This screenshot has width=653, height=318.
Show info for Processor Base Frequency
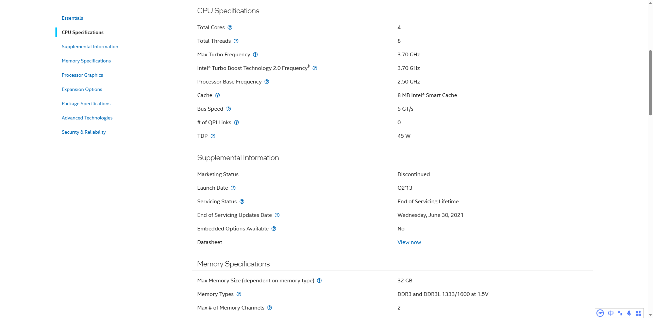click(x=267, y=82)
